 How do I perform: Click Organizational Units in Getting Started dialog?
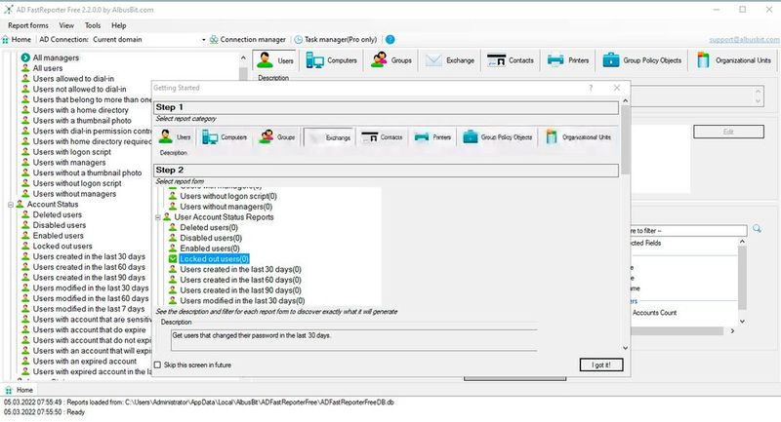[578, 136]
